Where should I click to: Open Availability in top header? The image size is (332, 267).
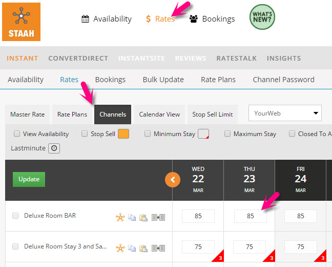point(112,19)
